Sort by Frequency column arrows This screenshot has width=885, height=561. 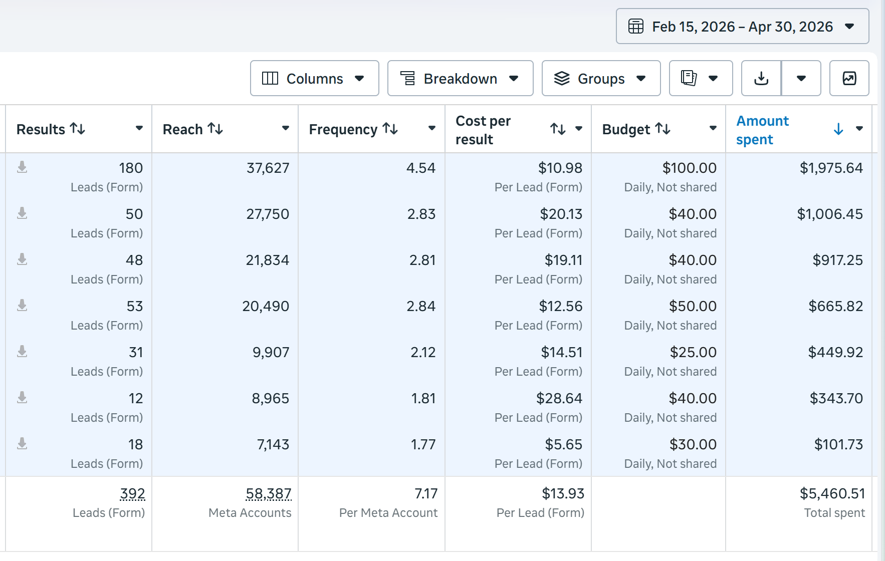coord(390,129)
